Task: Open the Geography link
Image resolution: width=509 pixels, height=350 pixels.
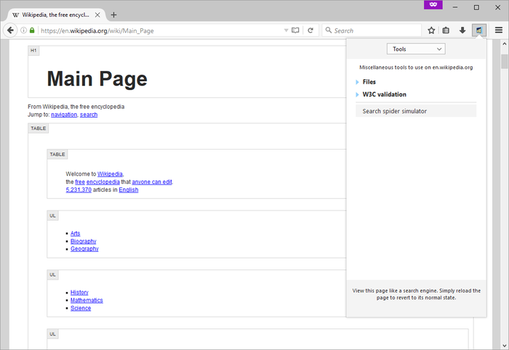Action: point(84,249)
